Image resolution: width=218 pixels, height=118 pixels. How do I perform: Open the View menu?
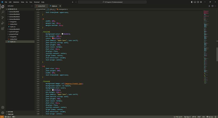(23, 2)
